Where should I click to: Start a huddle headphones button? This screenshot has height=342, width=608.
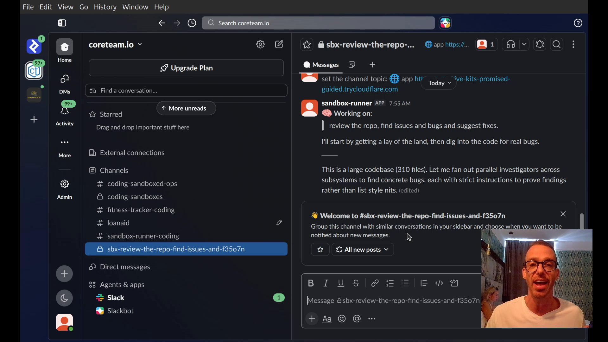click(x=511, y=45)
